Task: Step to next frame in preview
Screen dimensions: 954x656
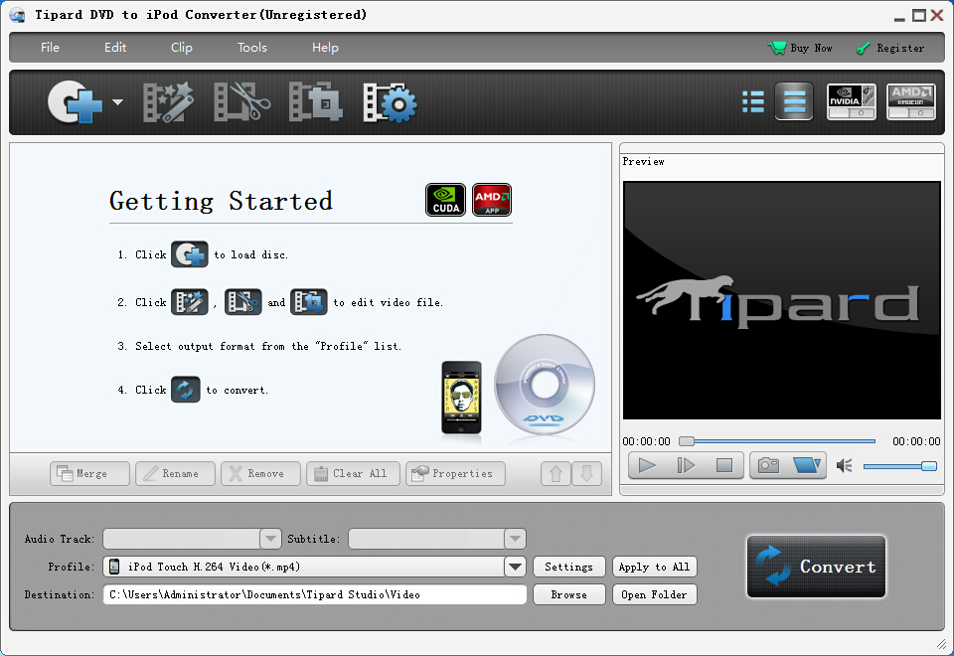Action: click(x=686, y=465)
